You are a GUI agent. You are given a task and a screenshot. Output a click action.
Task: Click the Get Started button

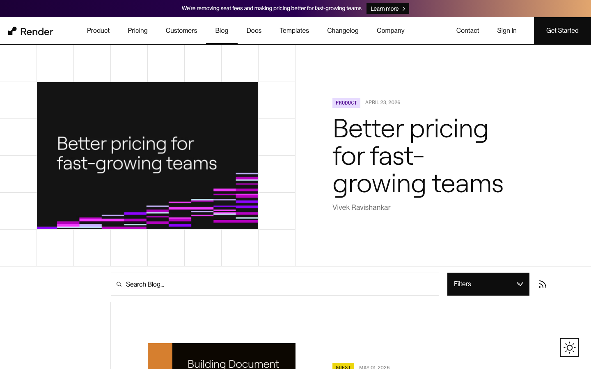562,31
